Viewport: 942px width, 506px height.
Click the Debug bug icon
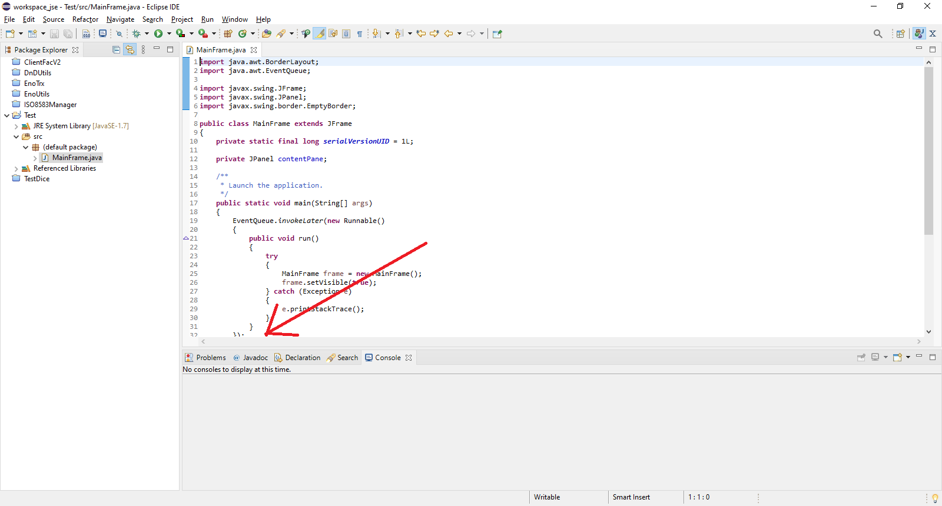(x=136, y=34)
